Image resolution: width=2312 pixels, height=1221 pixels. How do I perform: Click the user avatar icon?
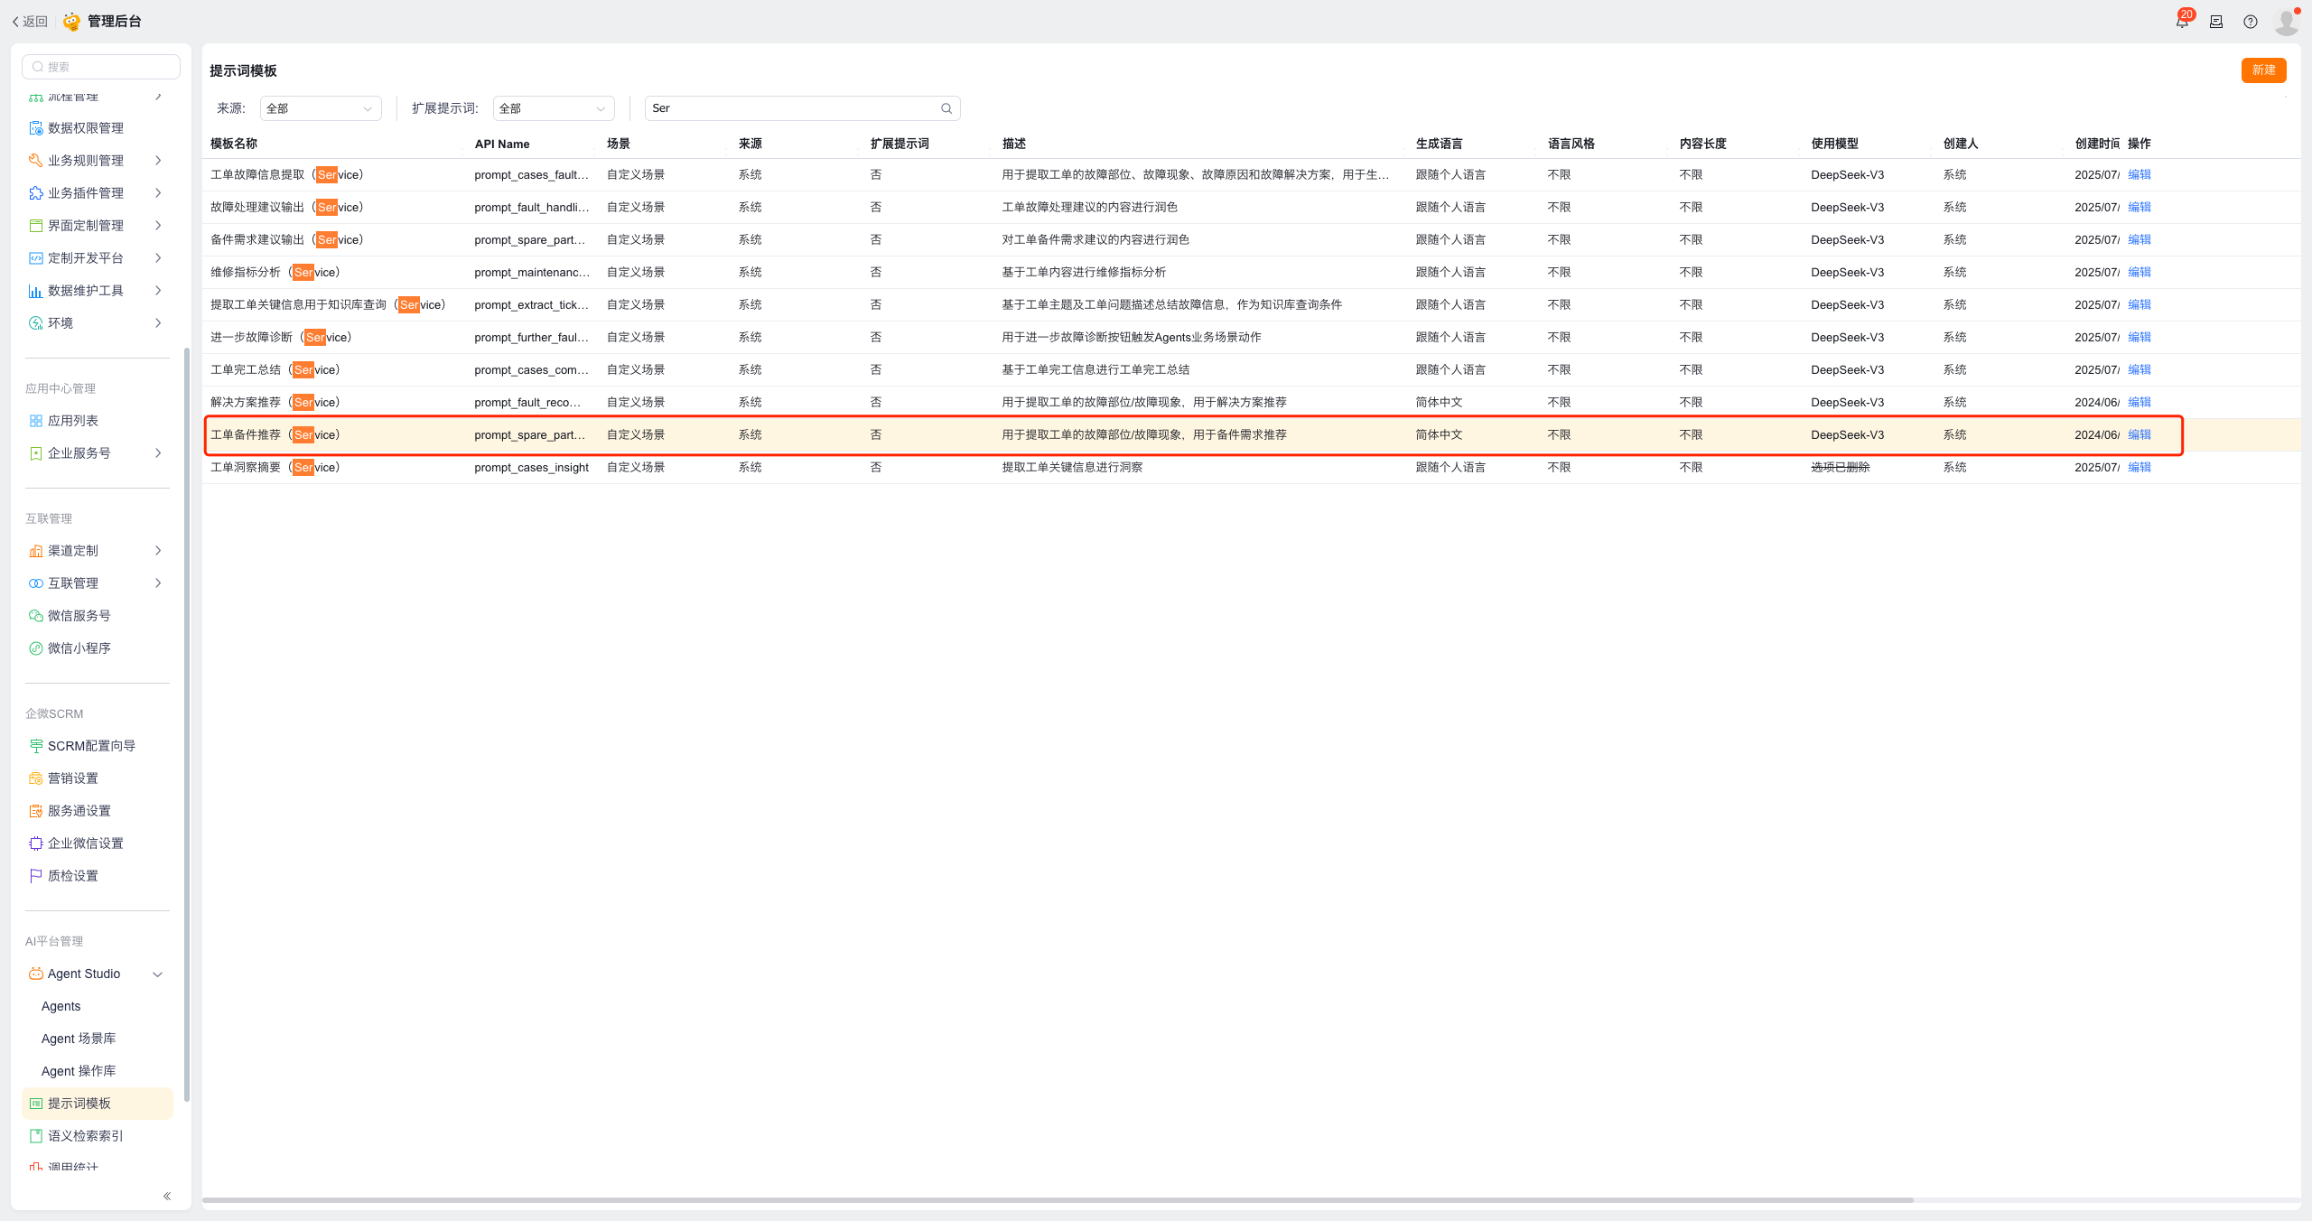pyautogui.click(x=2286, y=22)
